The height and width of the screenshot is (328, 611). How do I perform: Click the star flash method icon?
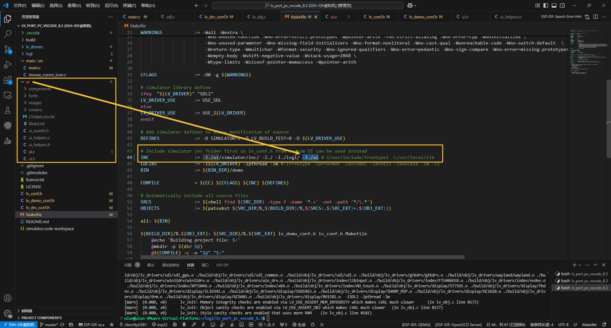[112, 325]
